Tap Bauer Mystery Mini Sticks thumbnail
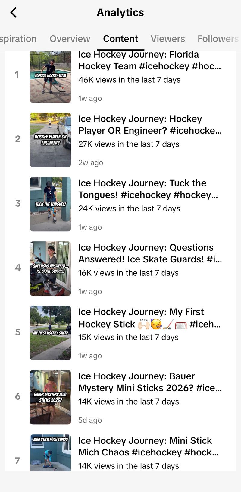 (50, 397)
